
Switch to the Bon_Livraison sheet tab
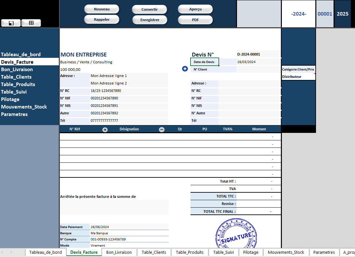(119, 252)
